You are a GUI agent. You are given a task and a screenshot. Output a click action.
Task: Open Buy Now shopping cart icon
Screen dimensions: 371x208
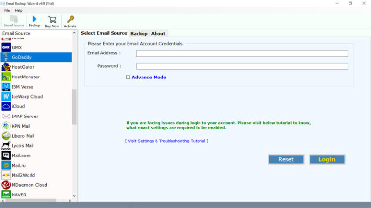[52, 20]
